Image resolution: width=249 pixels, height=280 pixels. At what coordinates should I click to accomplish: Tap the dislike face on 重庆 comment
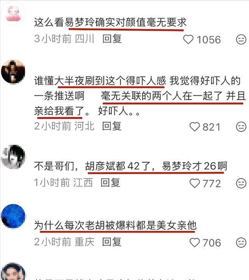(241, 243)
